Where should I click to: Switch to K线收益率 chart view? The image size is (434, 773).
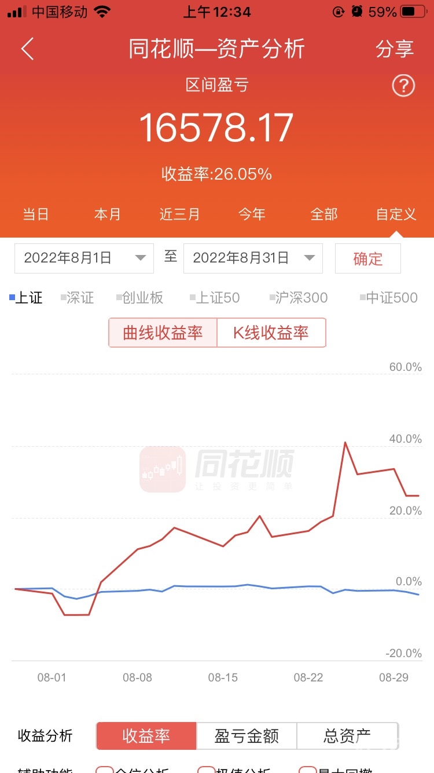pos(271,333)
